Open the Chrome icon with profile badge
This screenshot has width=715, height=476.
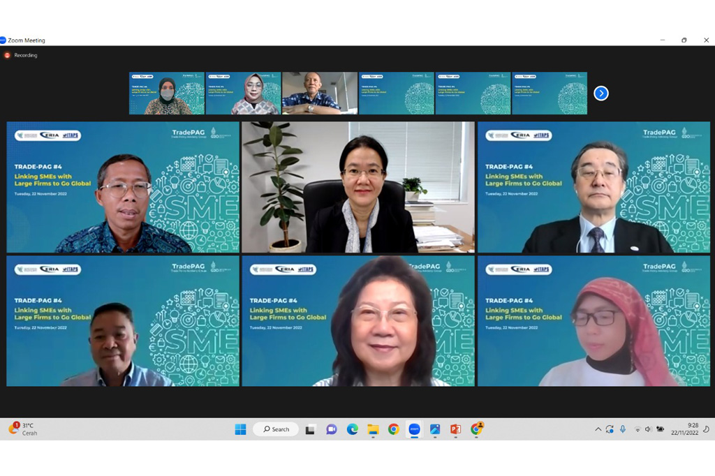(x=476, y=429)
